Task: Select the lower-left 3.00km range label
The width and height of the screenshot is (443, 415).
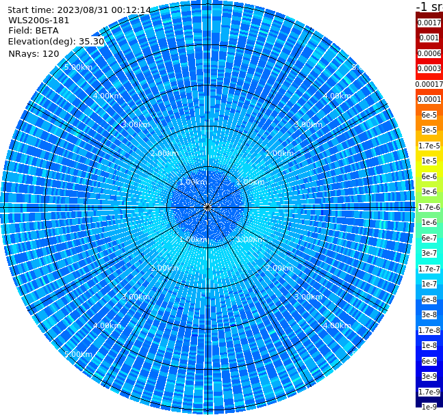Action: pyautogui.click(x=136, y=297)
